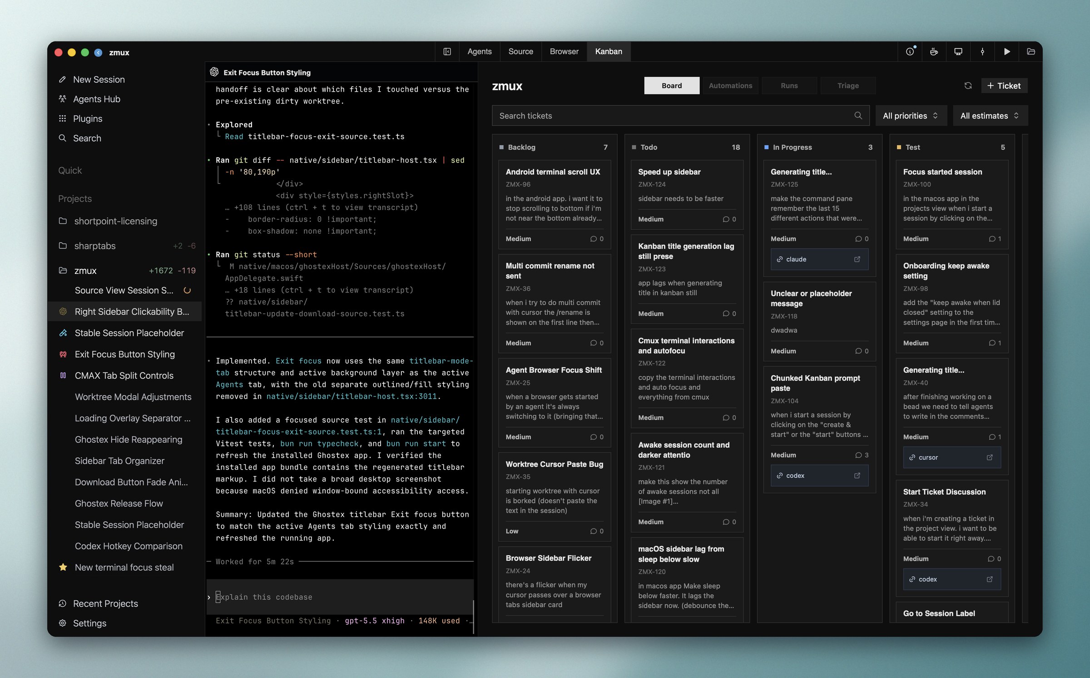The image size is (1090, 678).
Task: Create a new ticket with the Ticket button
Action: [1004, 86]
